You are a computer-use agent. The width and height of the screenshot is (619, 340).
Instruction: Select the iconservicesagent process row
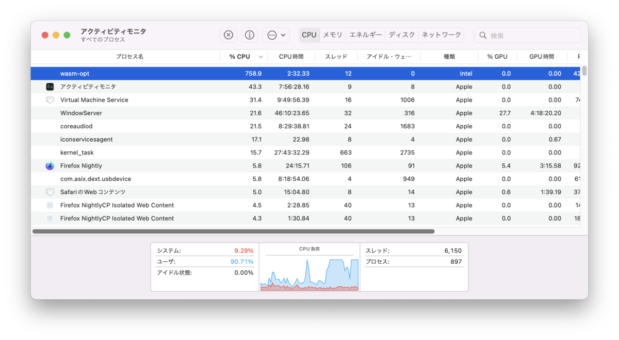click(305, 140)
